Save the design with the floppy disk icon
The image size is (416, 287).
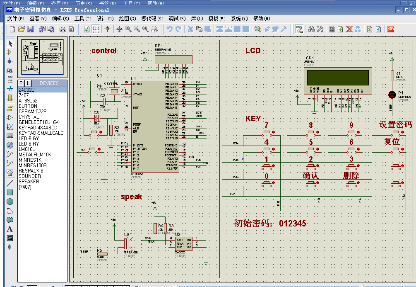tap(30, 29)
